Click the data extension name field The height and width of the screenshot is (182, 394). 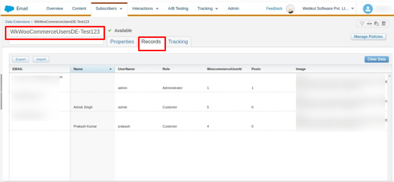55,32
